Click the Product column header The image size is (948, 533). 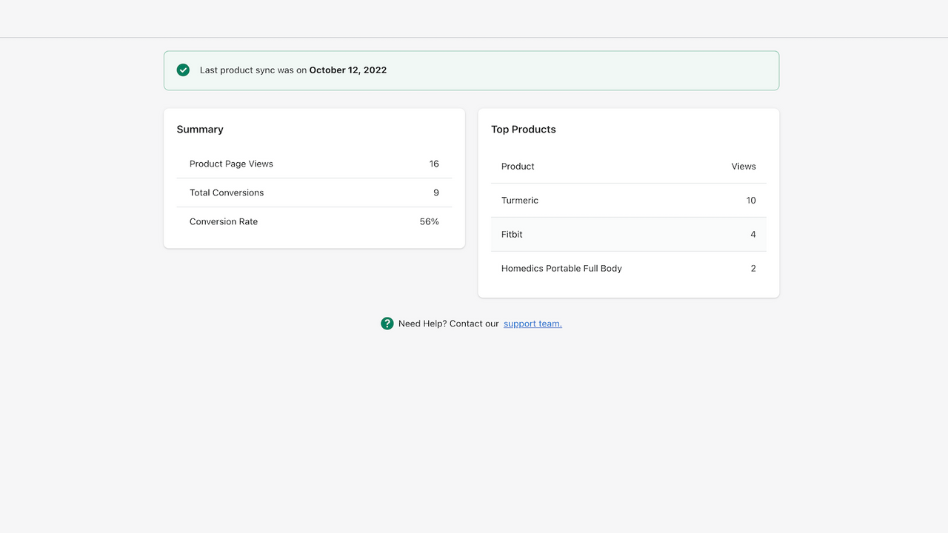(517, 166)
